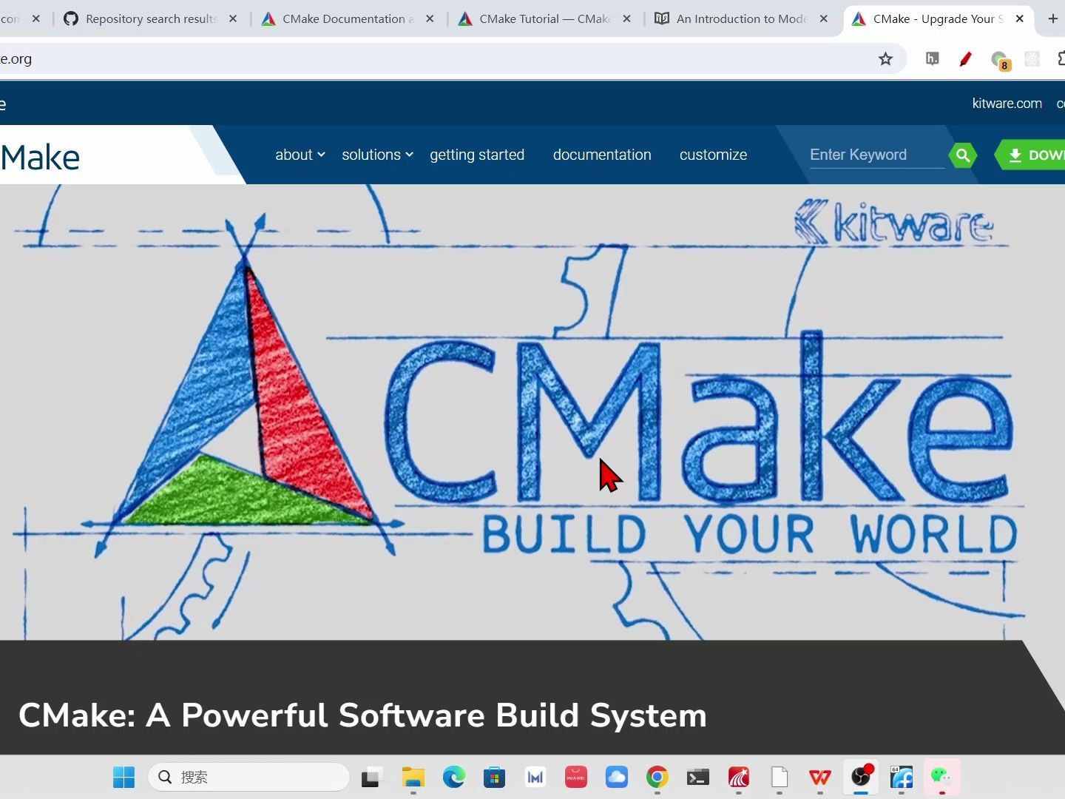Image resolution: width=1065 pixels, height=799 pixels.
Task: Click the Enter Keyword search field
Action: [x=877, y=155]
